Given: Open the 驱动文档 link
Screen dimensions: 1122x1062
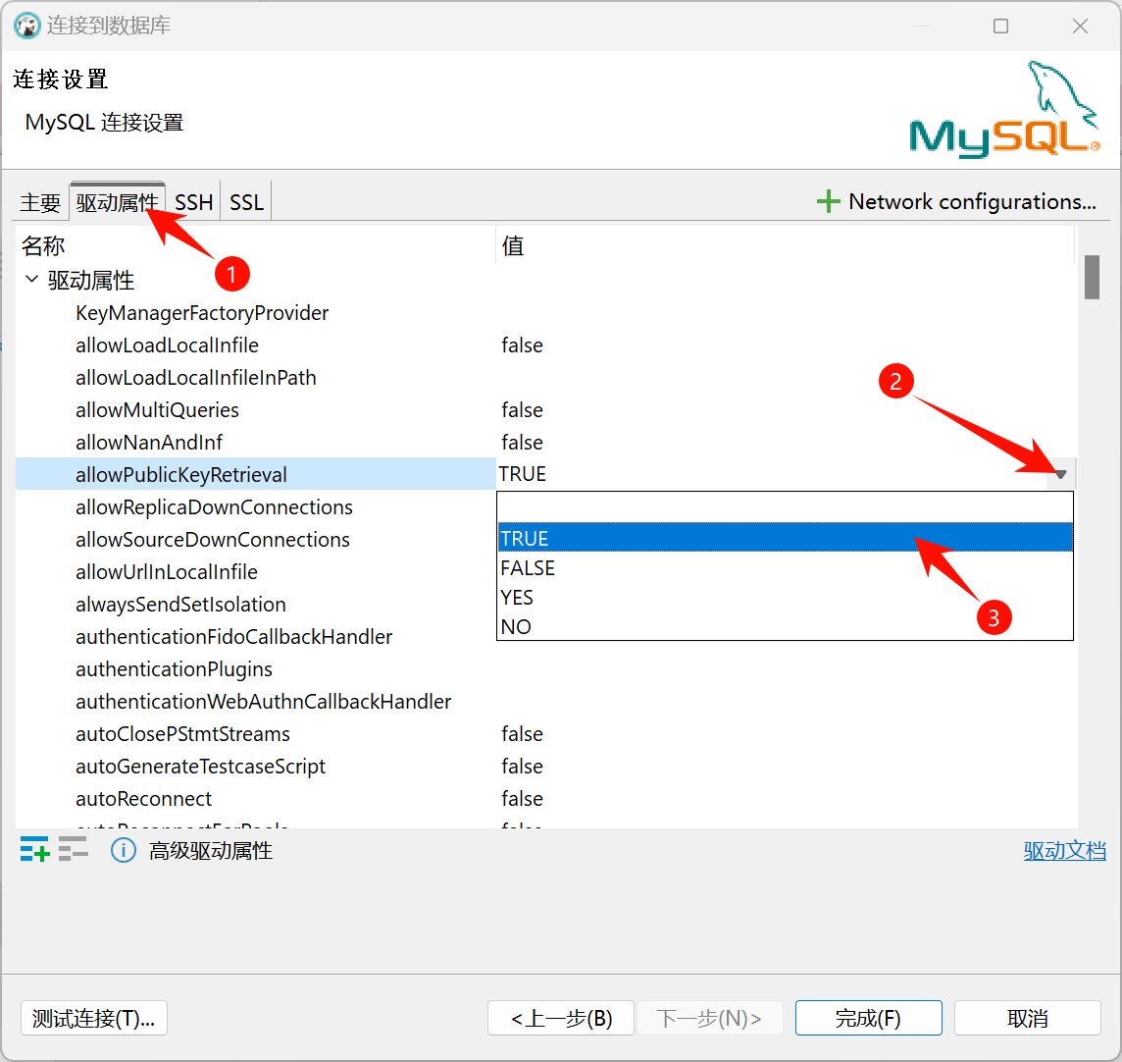Looking at the screenshot, I should point(1065,850).
